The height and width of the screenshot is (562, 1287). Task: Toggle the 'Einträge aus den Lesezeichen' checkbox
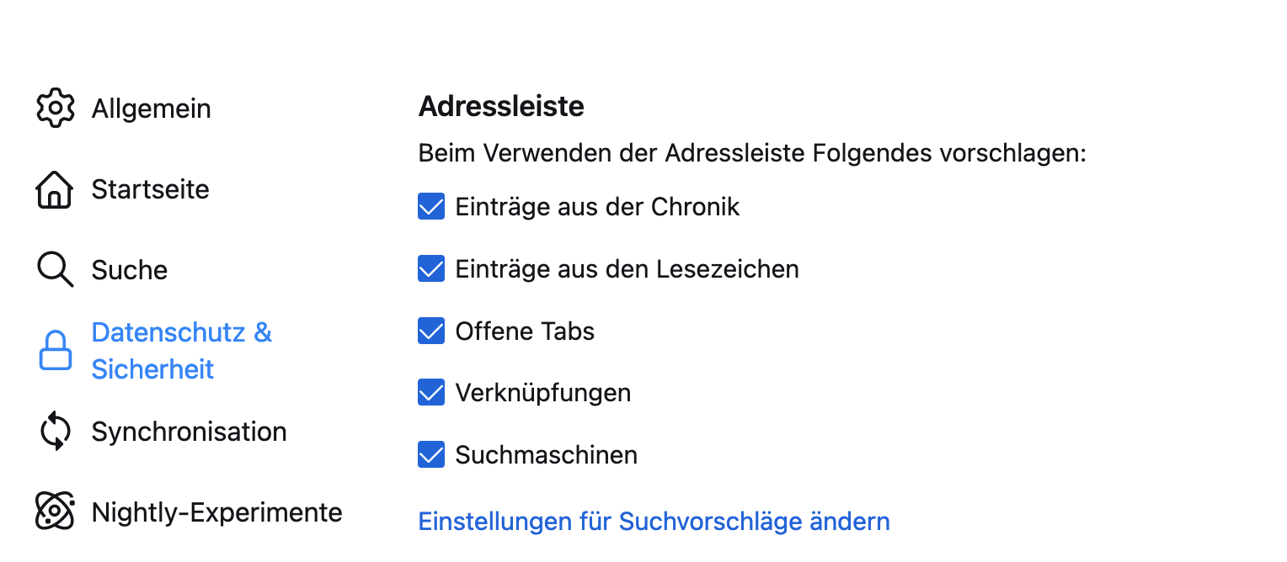[x=431, y=269]
